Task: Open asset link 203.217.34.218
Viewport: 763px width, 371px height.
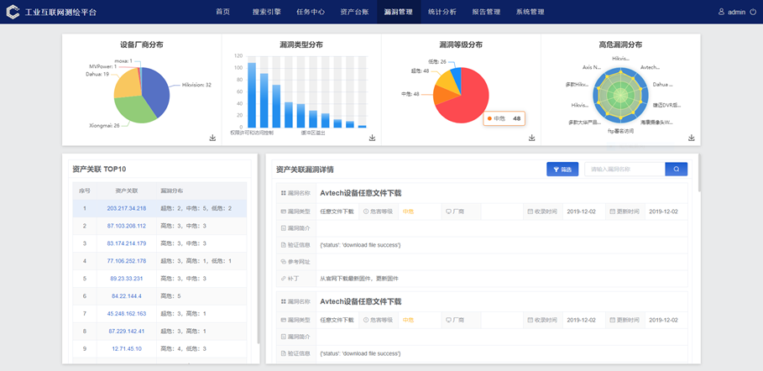Action: [x=127, y=208]
